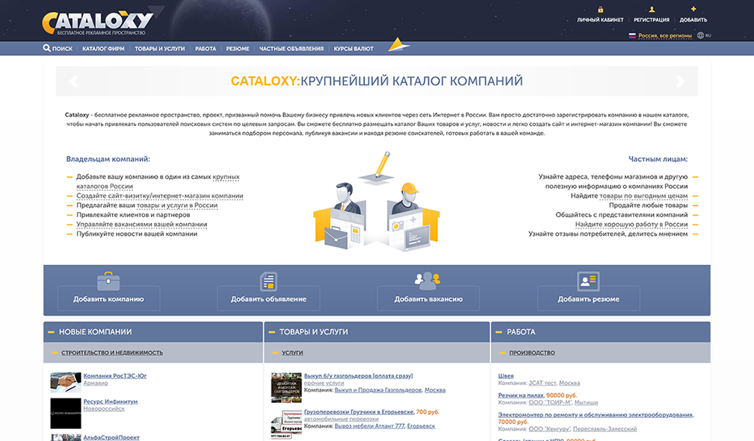Open Компания РосТЭС-Юг company link
Image resolution: width=754 pixels, height=441 pixels.
pyautogui.click(x=115, y=375)
